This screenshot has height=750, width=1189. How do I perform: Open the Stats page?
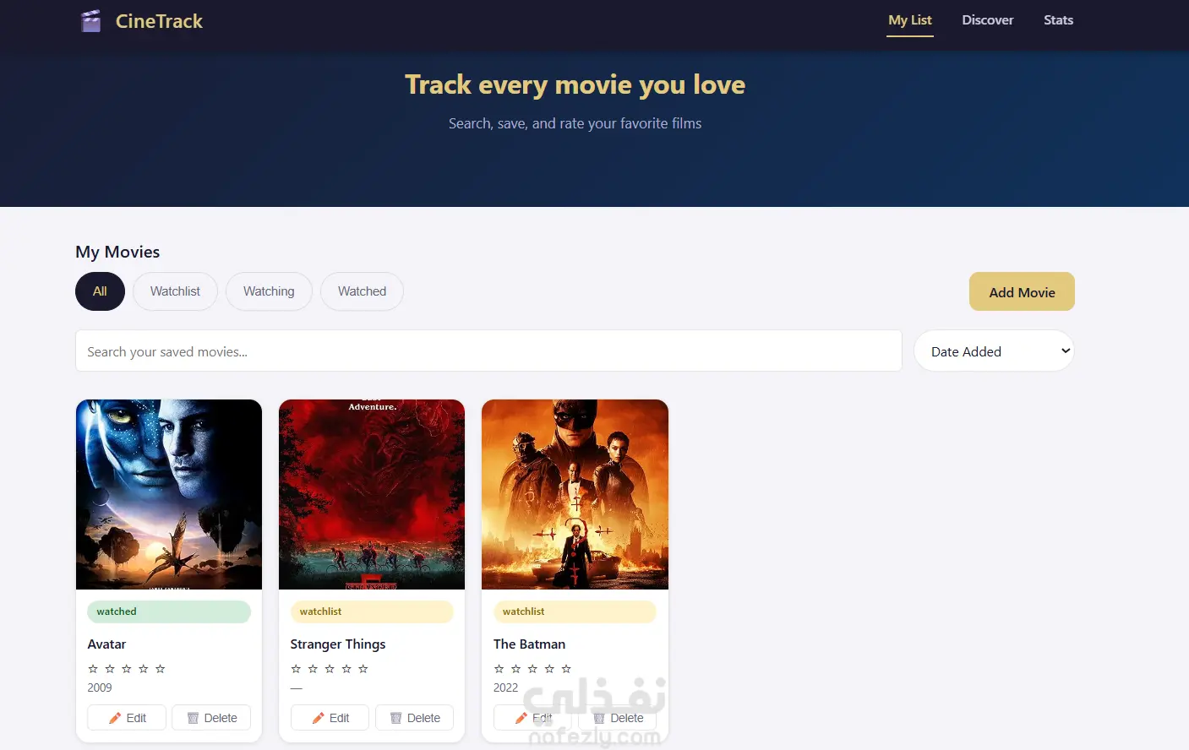click(x=1058, y=20)
